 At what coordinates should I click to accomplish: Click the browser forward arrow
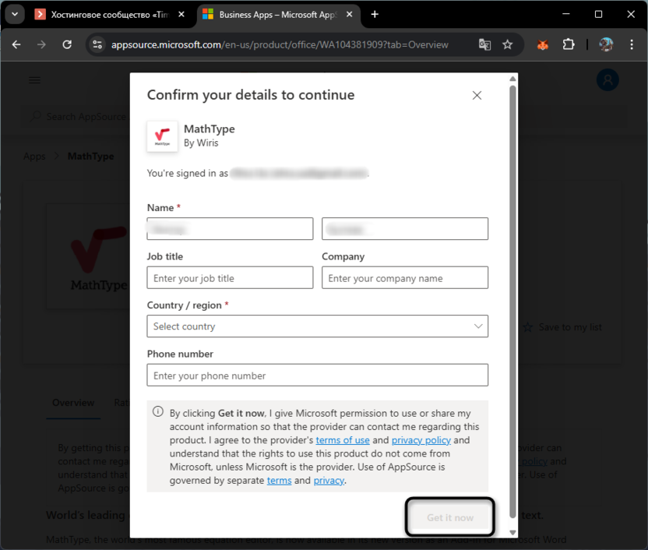41,44
